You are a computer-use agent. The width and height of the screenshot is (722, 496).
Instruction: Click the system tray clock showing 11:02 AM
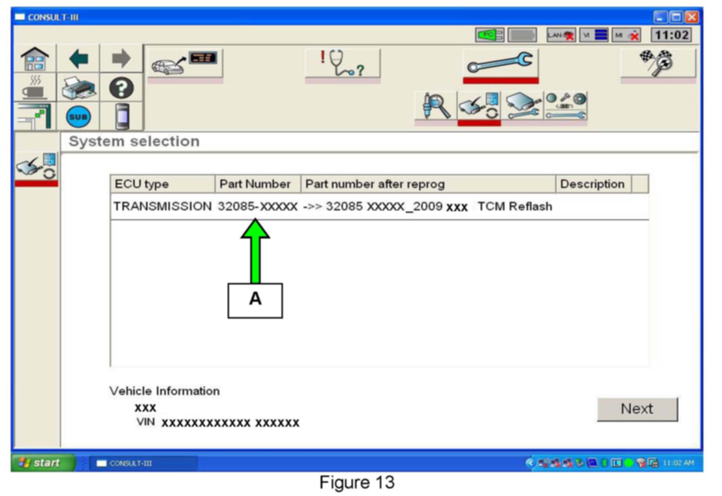point(678,463)
